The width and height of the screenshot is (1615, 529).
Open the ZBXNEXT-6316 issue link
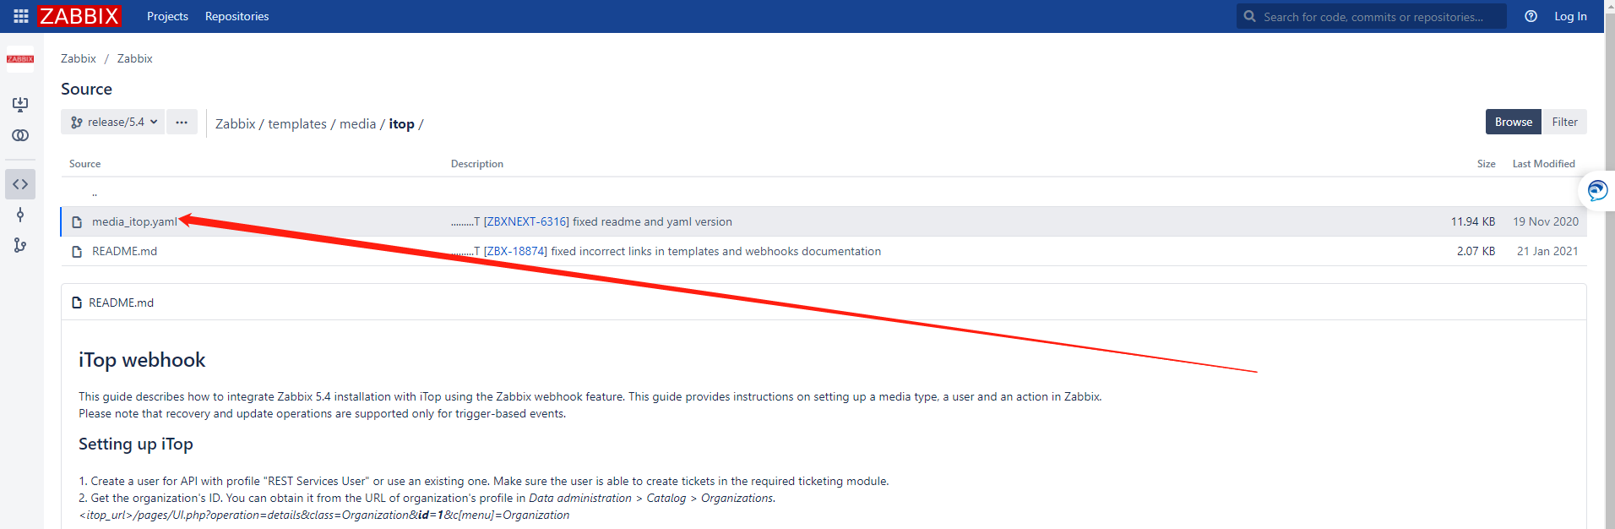pyautogui.click(x=526, y=221)
